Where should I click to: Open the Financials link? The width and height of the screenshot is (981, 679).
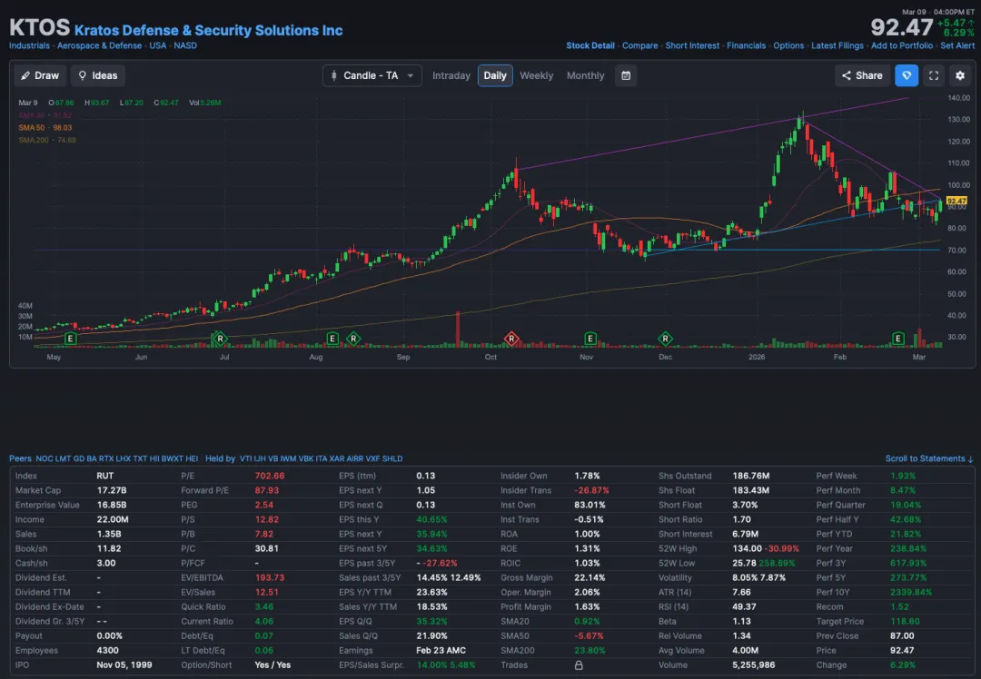coord(746,45)
